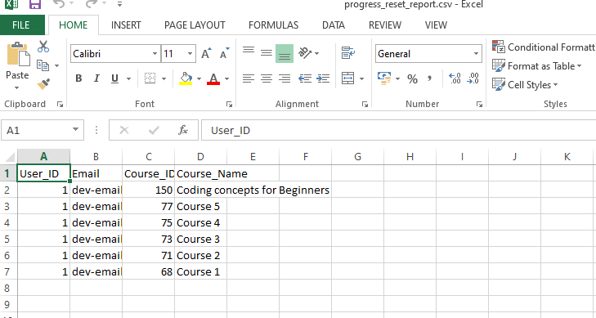
Task: Open Number dialog launcher
Action: tap(479, 104)
